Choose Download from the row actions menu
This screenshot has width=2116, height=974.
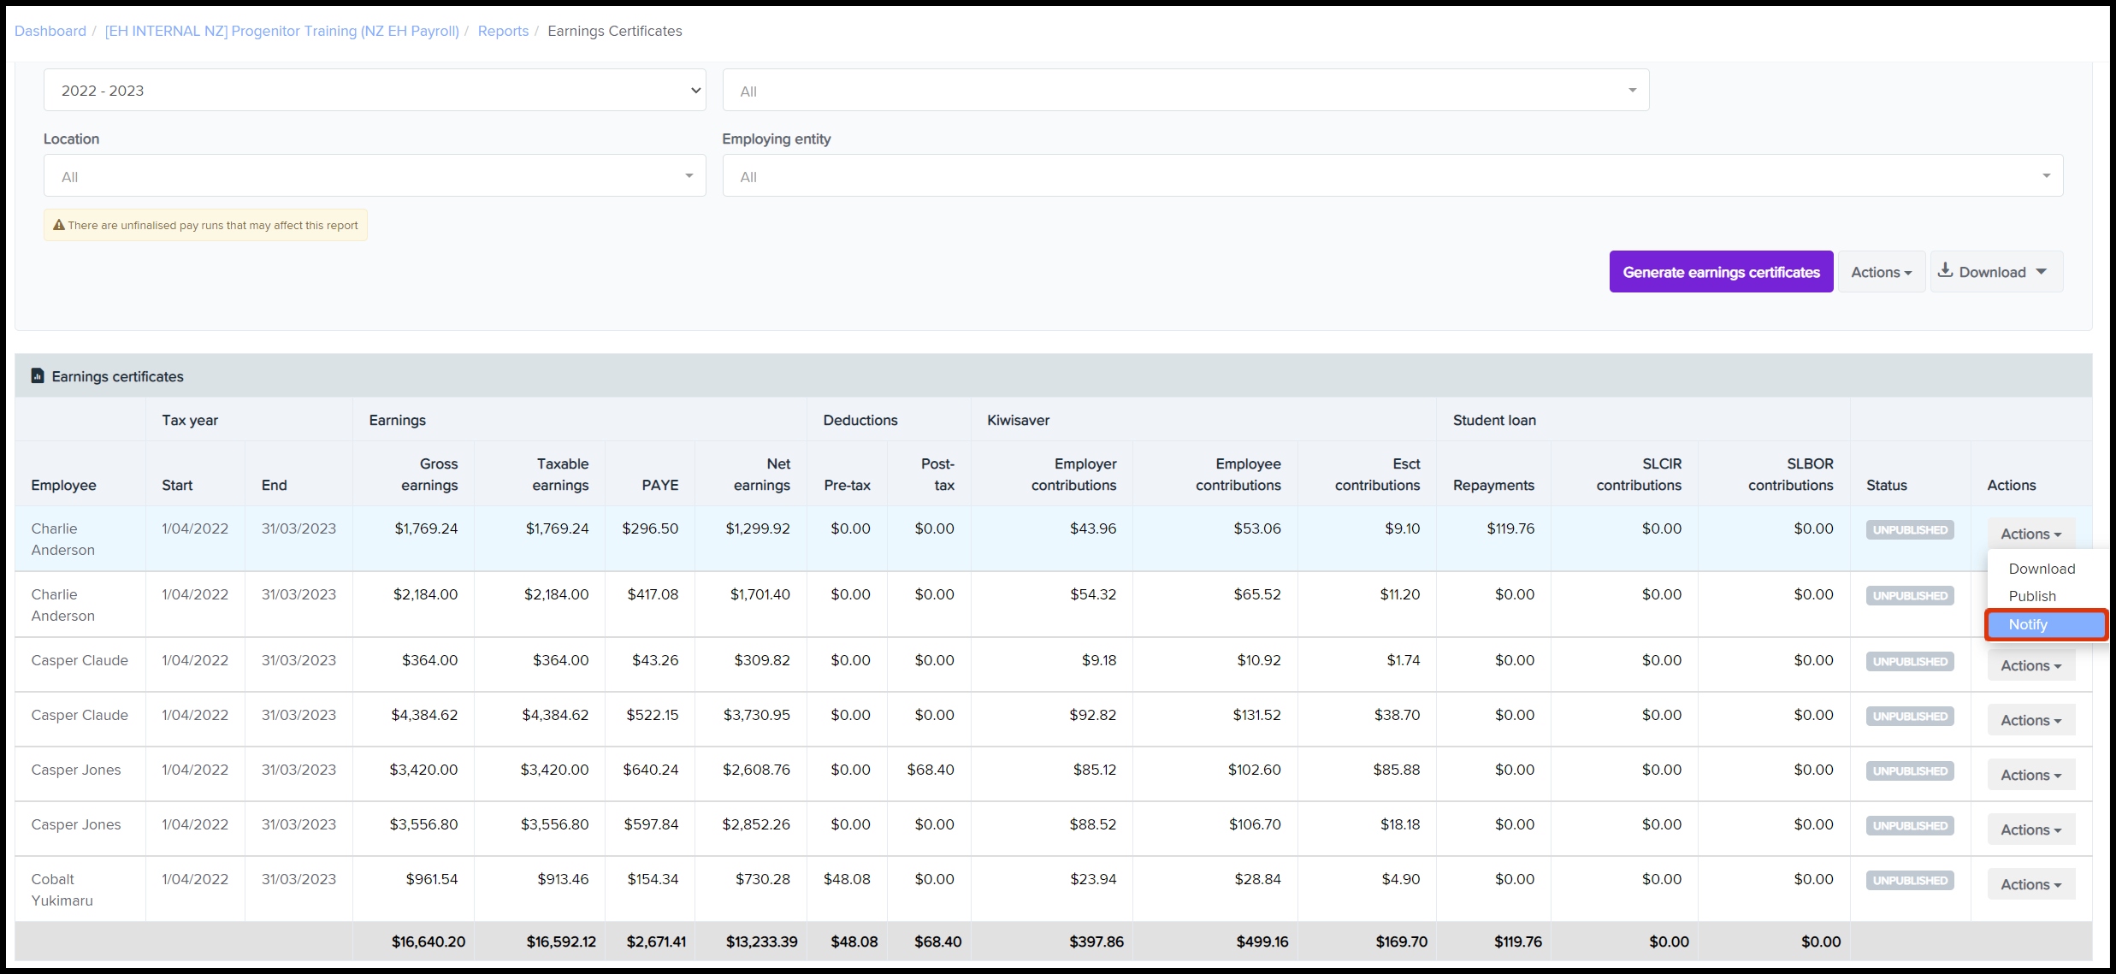point(2042,569)
